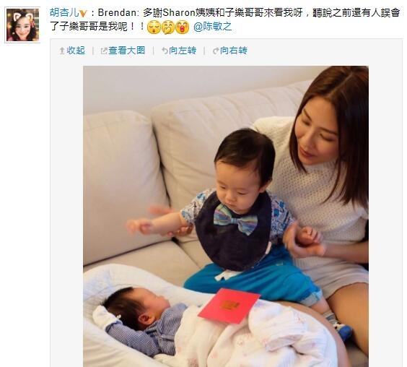This screenshot has height=367, width=407.
Task: Click the rotate-right arrow icon
Action: click(216, 51)
